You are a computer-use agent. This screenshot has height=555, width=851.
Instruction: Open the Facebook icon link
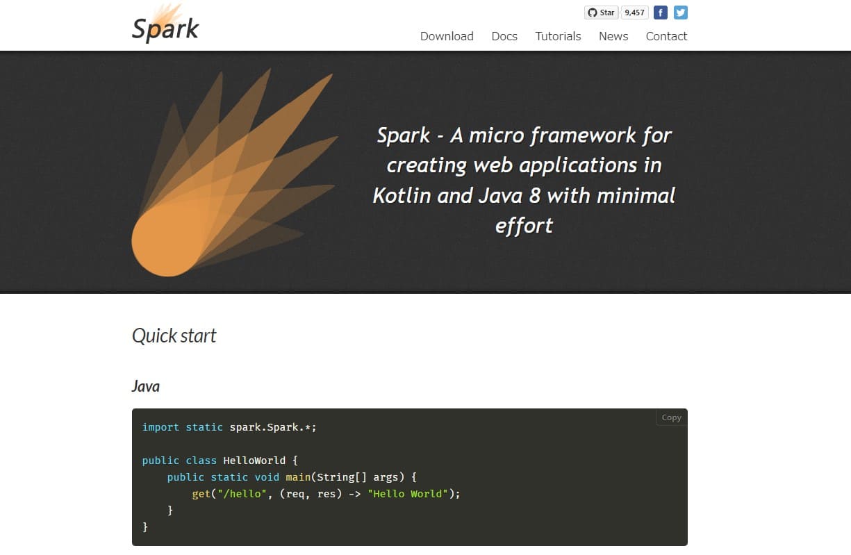click(661, 13)
